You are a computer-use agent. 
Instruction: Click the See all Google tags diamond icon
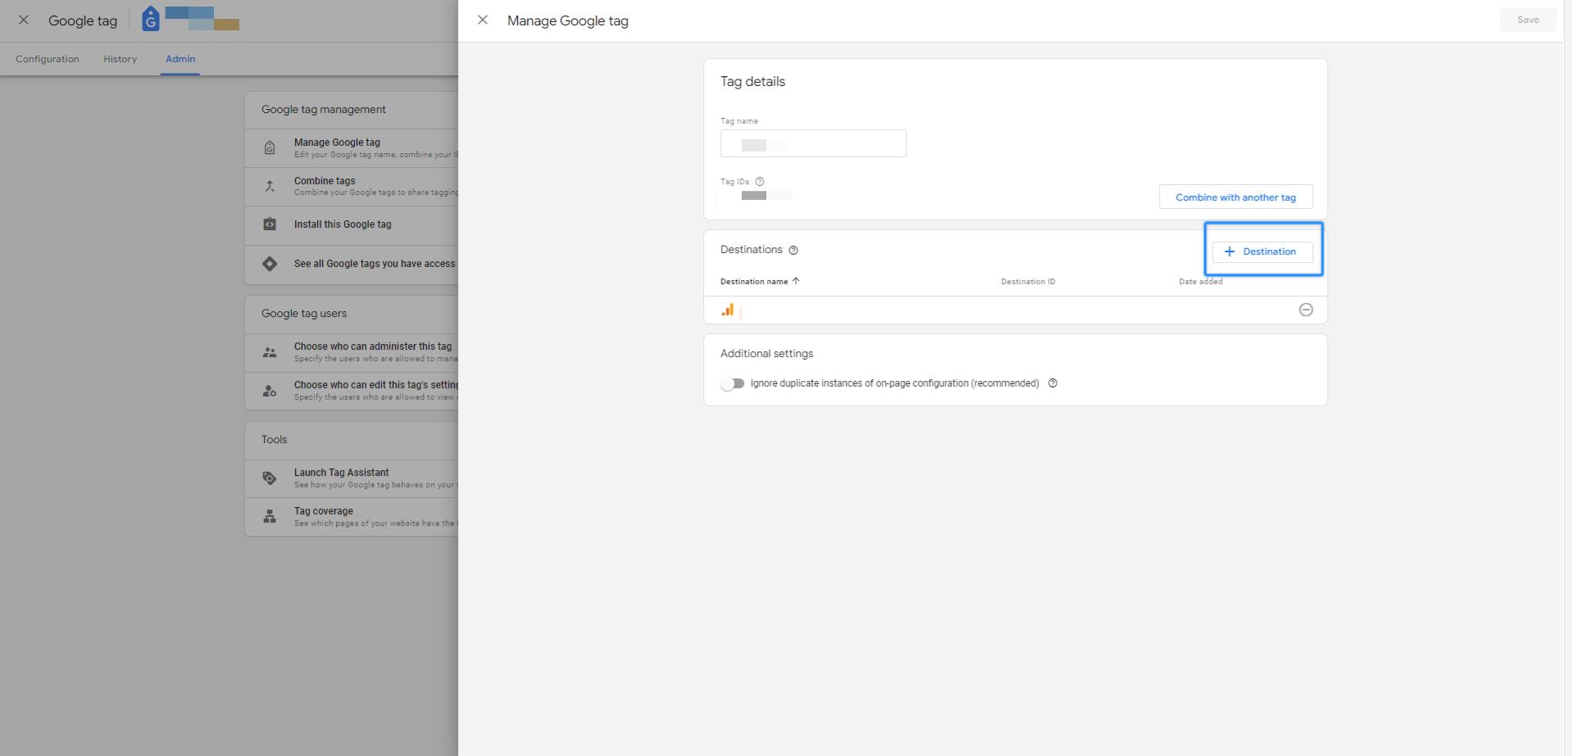click(270, 264)
